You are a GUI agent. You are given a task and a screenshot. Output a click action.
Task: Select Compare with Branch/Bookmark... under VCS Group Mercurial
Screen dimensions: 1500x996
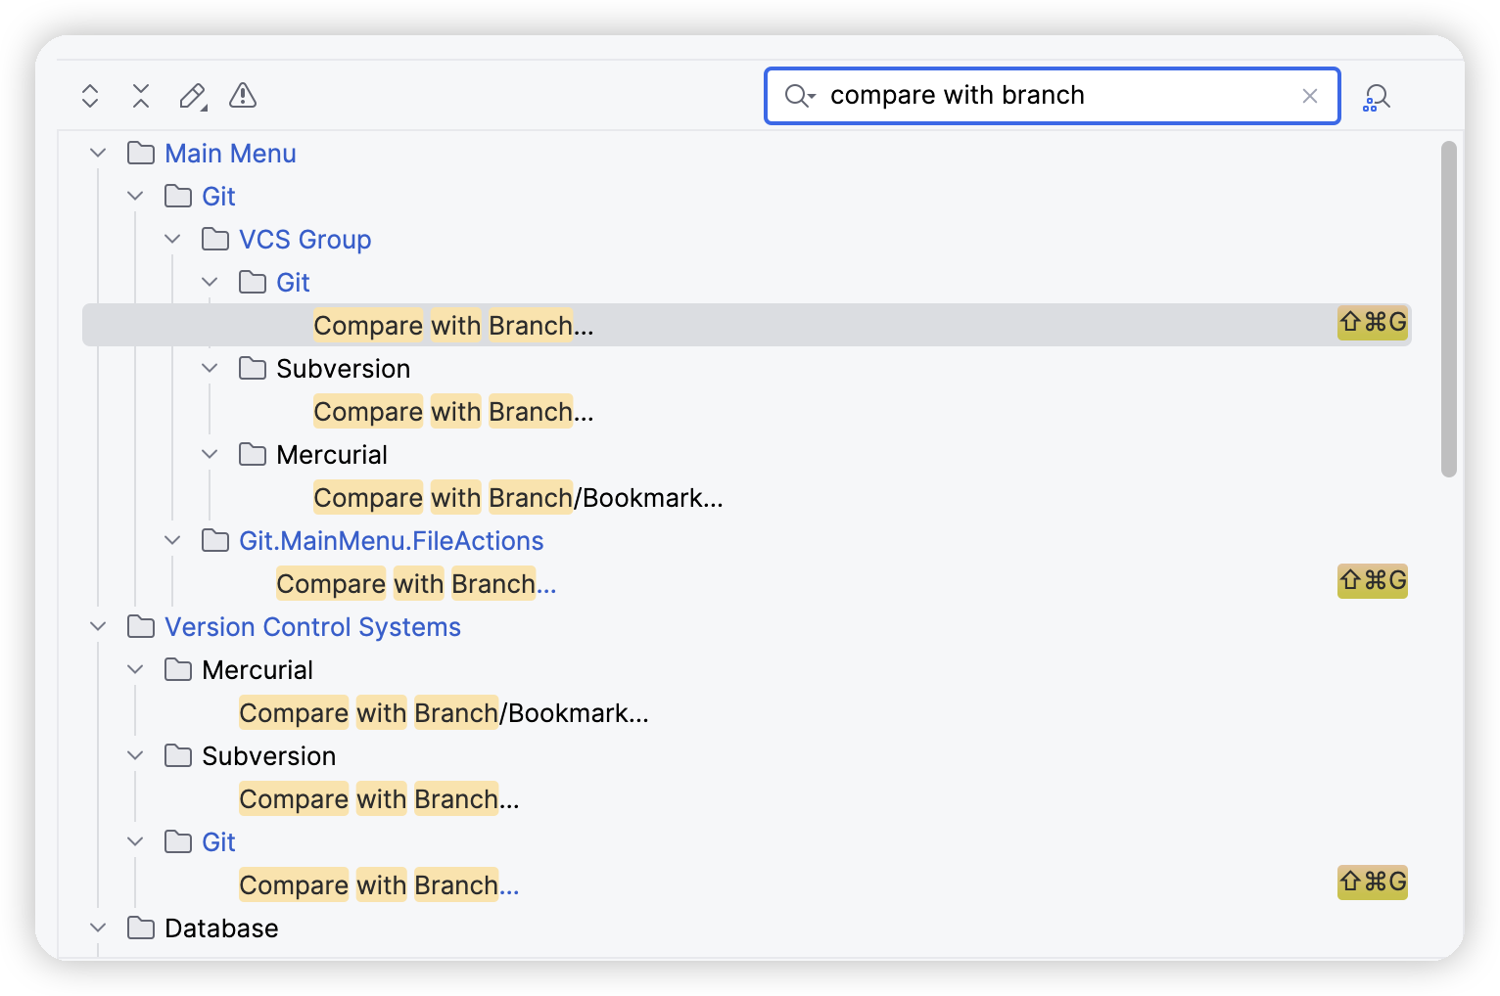[518, 498]
